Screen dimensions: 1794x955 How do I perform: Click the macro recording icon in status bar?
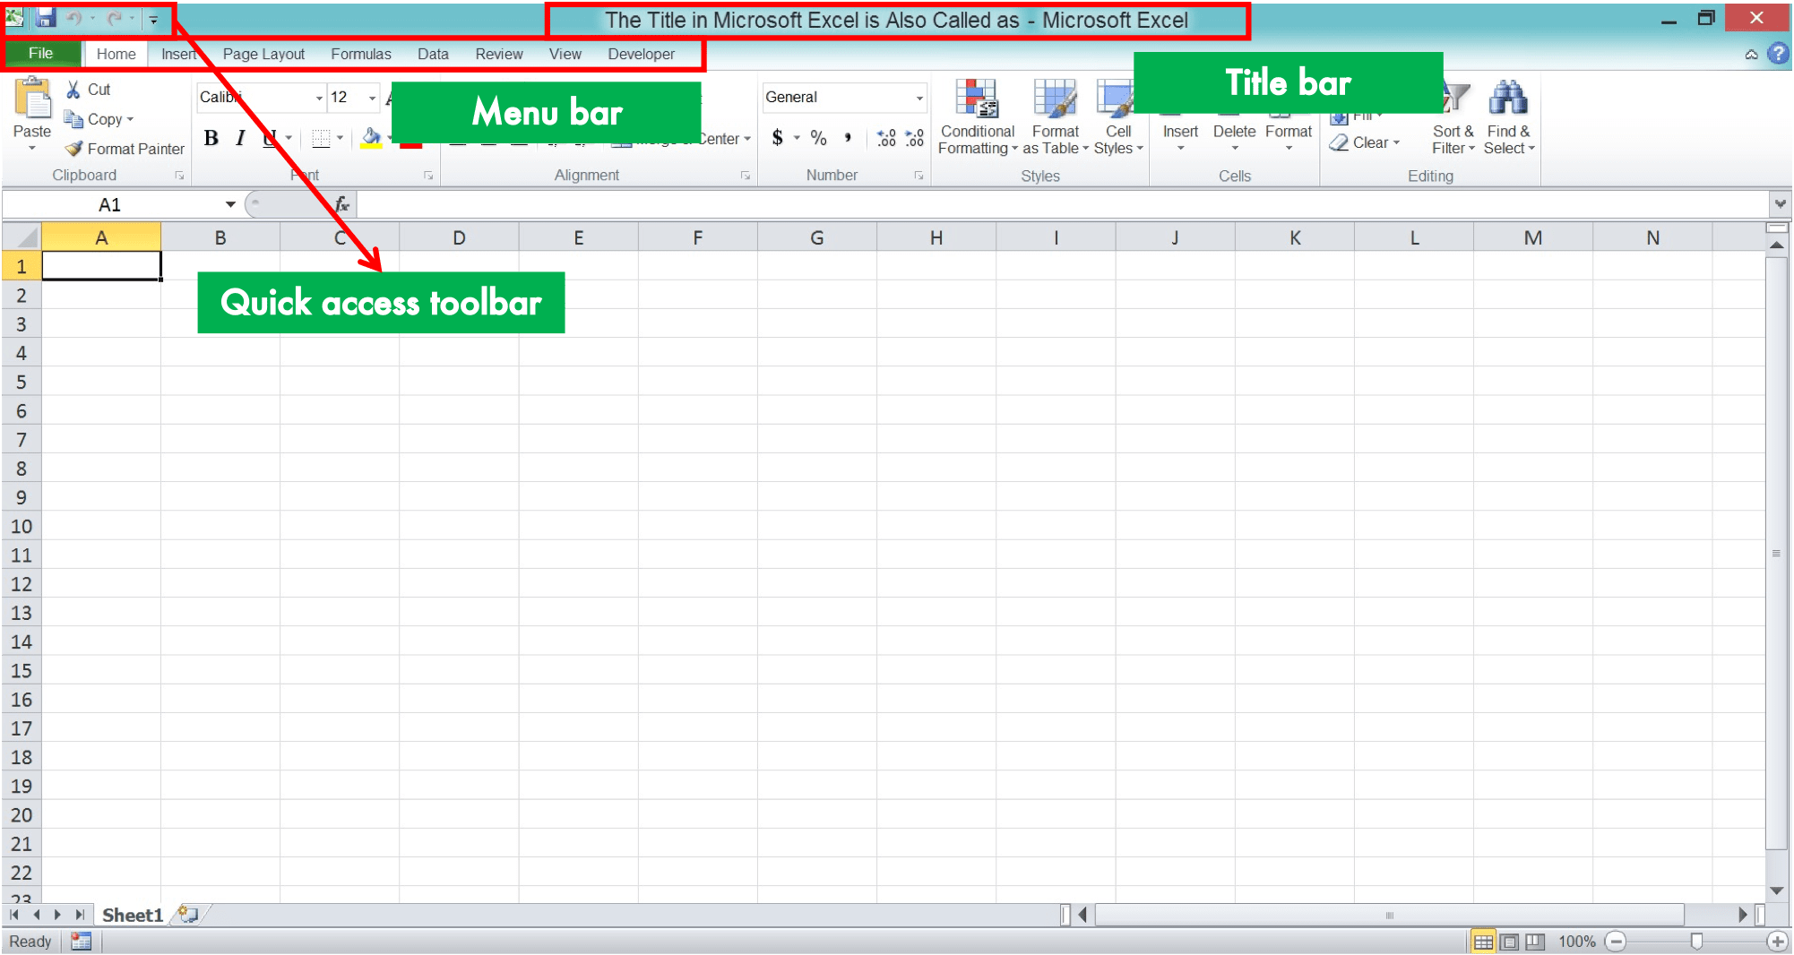[82, 942]
